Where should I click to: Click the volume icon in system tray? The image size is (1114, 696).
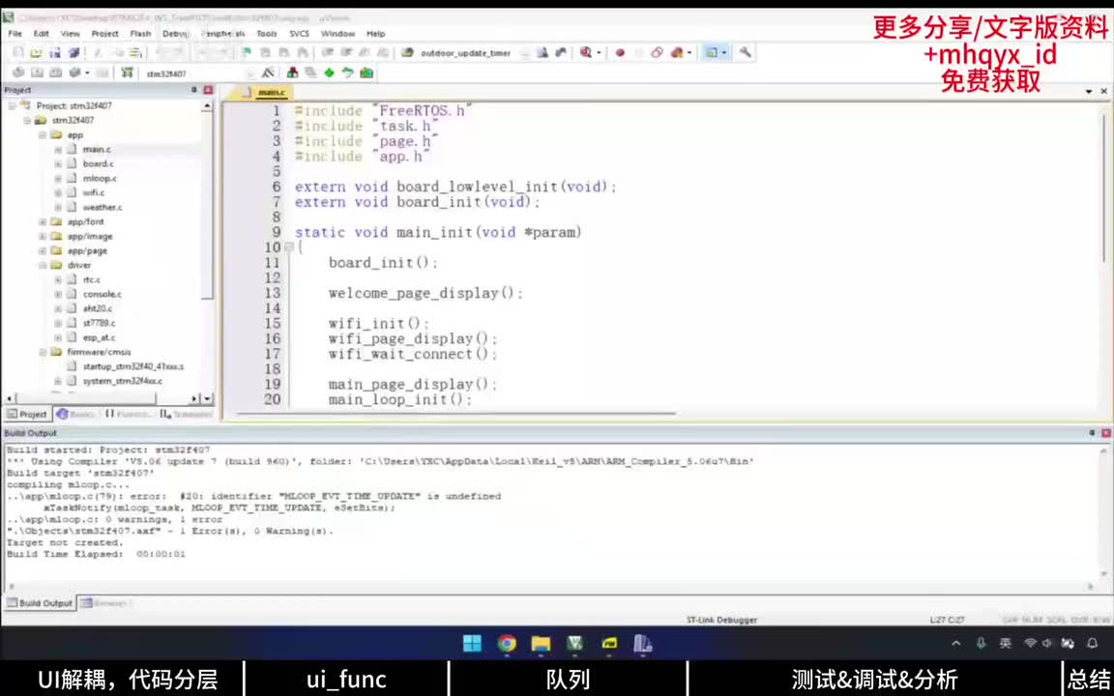click(x=1047, y=644)
